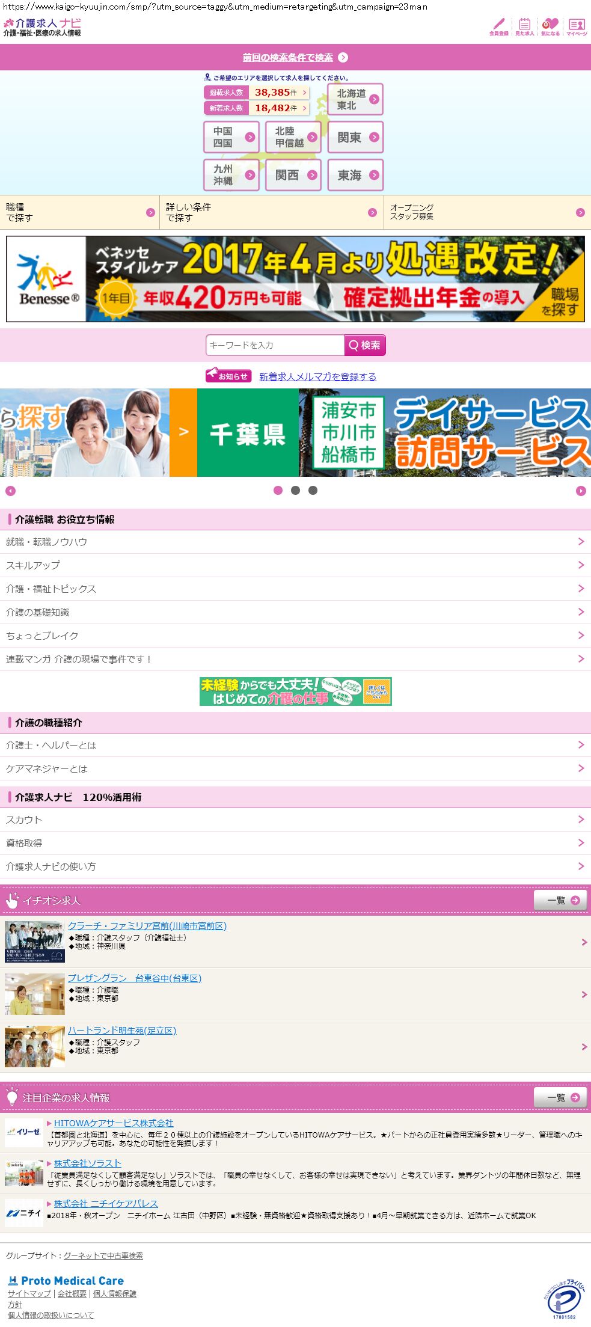This screenshot has width=591, height=1327.
Task: Expand 連載マンガ 介護の現場で事件です！ row
Action: click(x=295, y=659)
